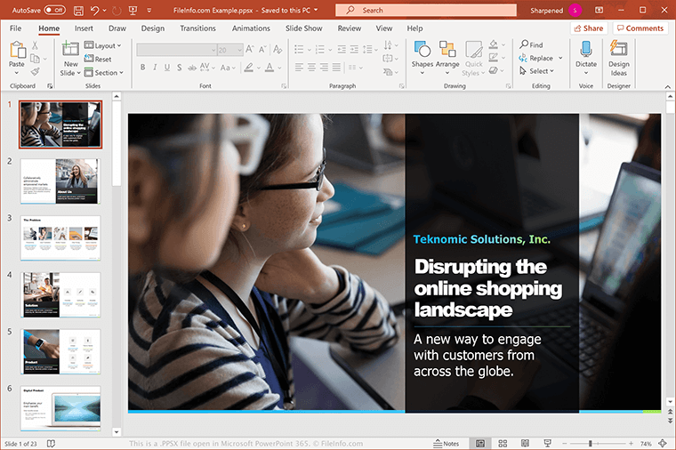The image size is (676, 450).
Task: Switch to the Animations tab
Action: tap(251, 28)
